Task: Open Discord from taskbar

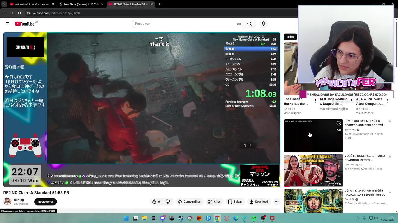Action: pos(163,218)
